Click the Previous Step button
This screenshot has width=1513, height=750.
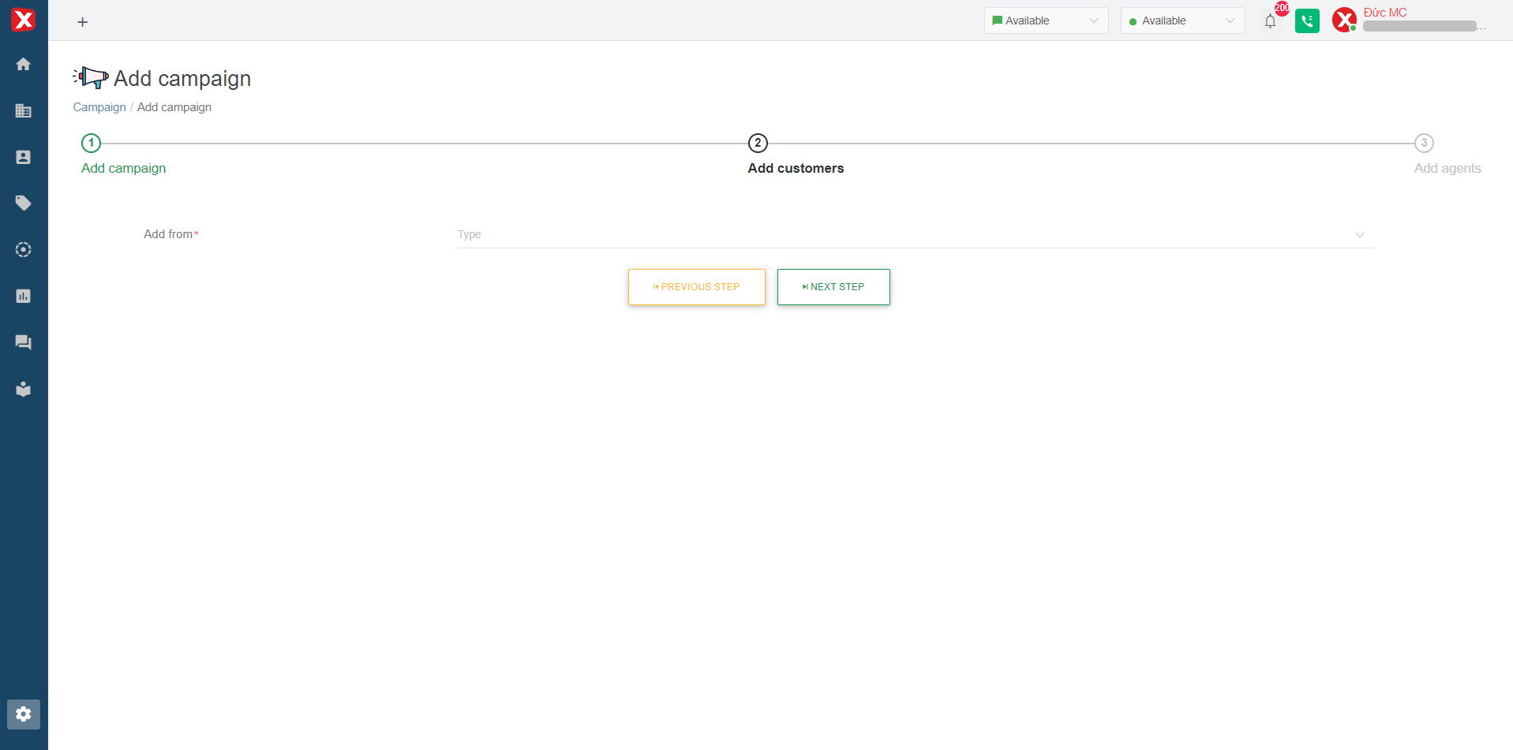(696, 287)
